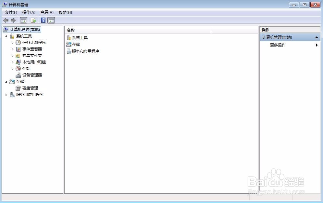Collapse the 存储 tree node

point(6,82)
